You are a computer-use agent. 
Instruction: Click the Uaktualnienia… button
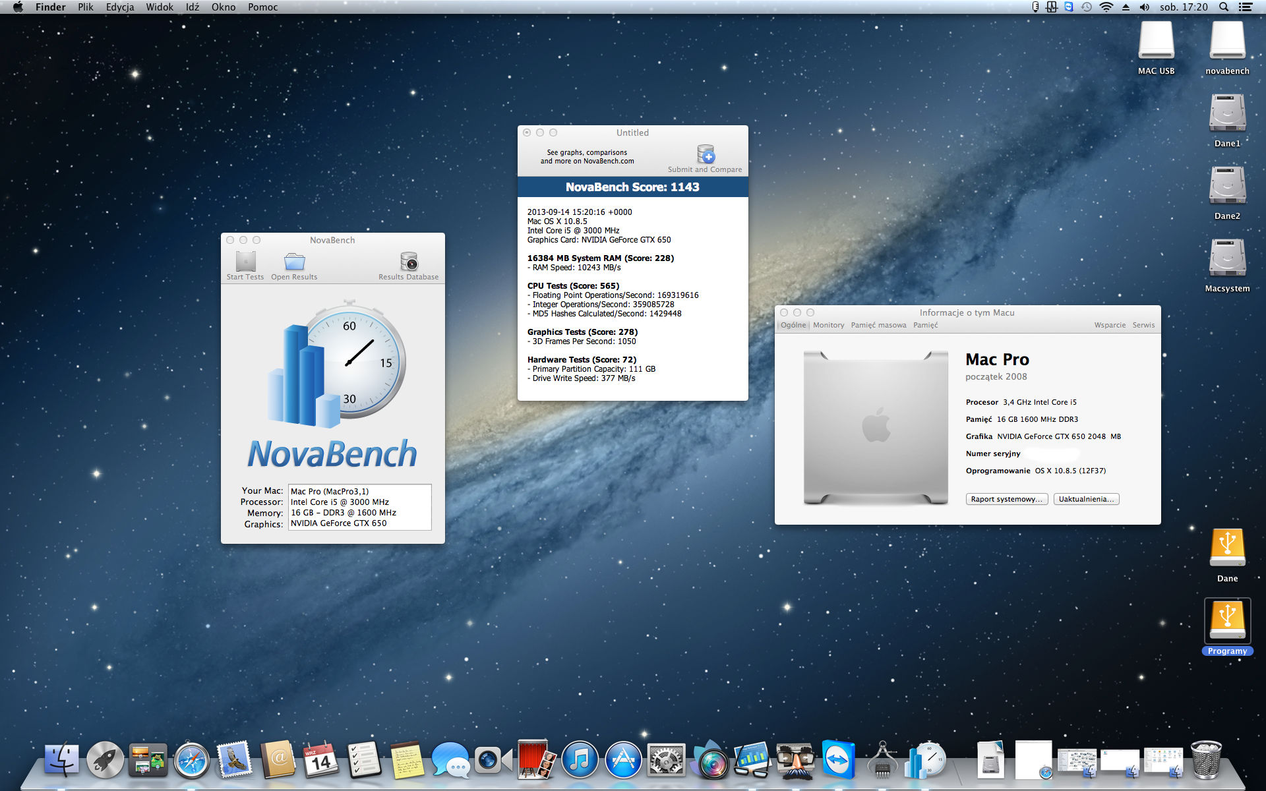(x=1086, y=499)
